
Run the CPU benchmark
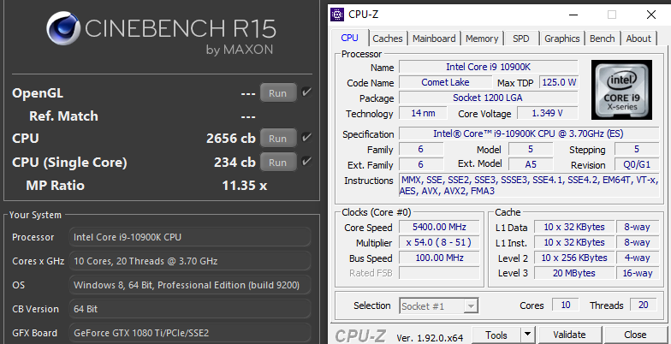[x=277, y=139]
